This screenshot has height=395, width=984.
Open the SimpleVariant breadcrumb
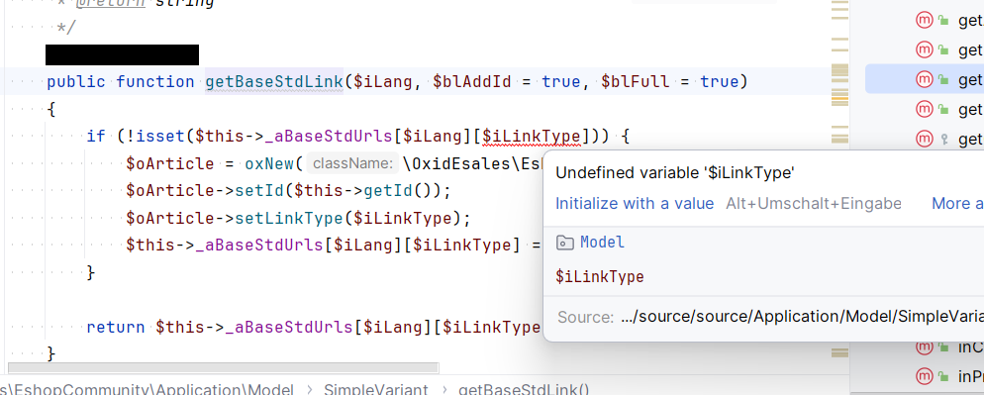pos(375,390)
